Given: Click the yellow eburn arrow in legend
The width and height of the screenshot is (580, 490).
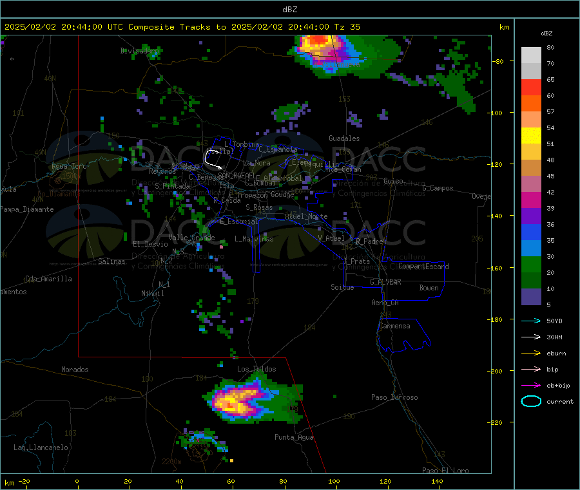Looking at the screenshot, I should (x=531, y=353).
